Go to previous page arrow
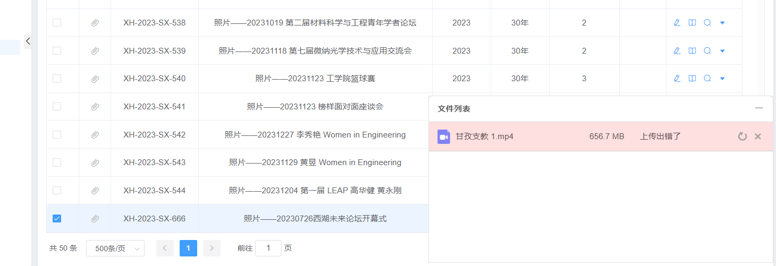Screen dimensions: 776x266 tap(165, 248)
